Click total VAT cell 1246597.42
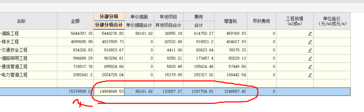This screenshot has width=364, height=112. [231, 92]
